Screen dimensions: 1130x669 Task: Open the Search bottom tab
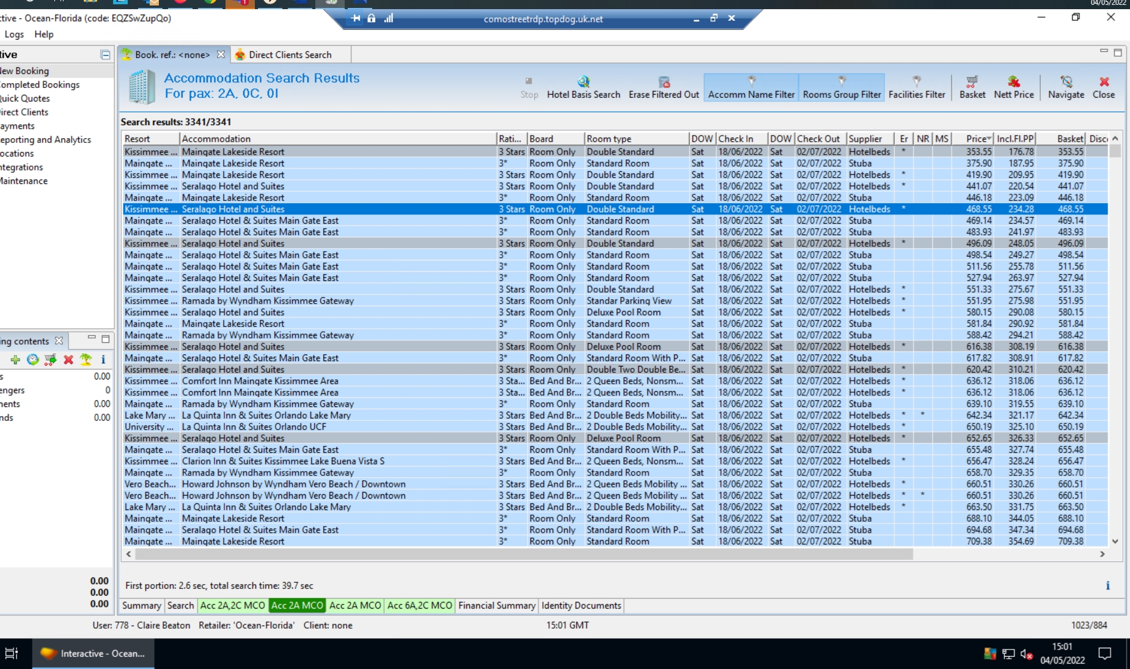click(x=180, y=605)
